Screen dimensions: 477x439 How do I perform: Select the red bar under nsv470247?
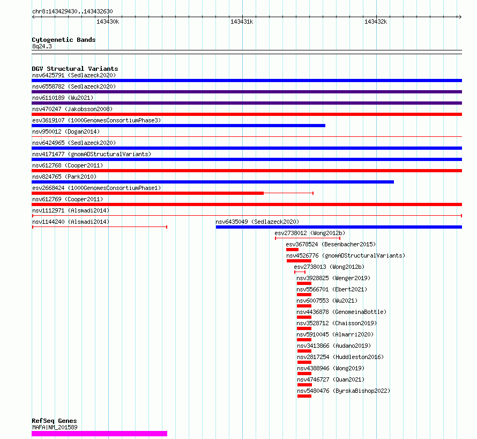click(247, 114)
